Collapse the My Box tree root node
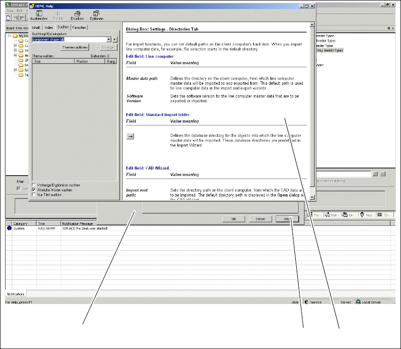 coord(9,36)
